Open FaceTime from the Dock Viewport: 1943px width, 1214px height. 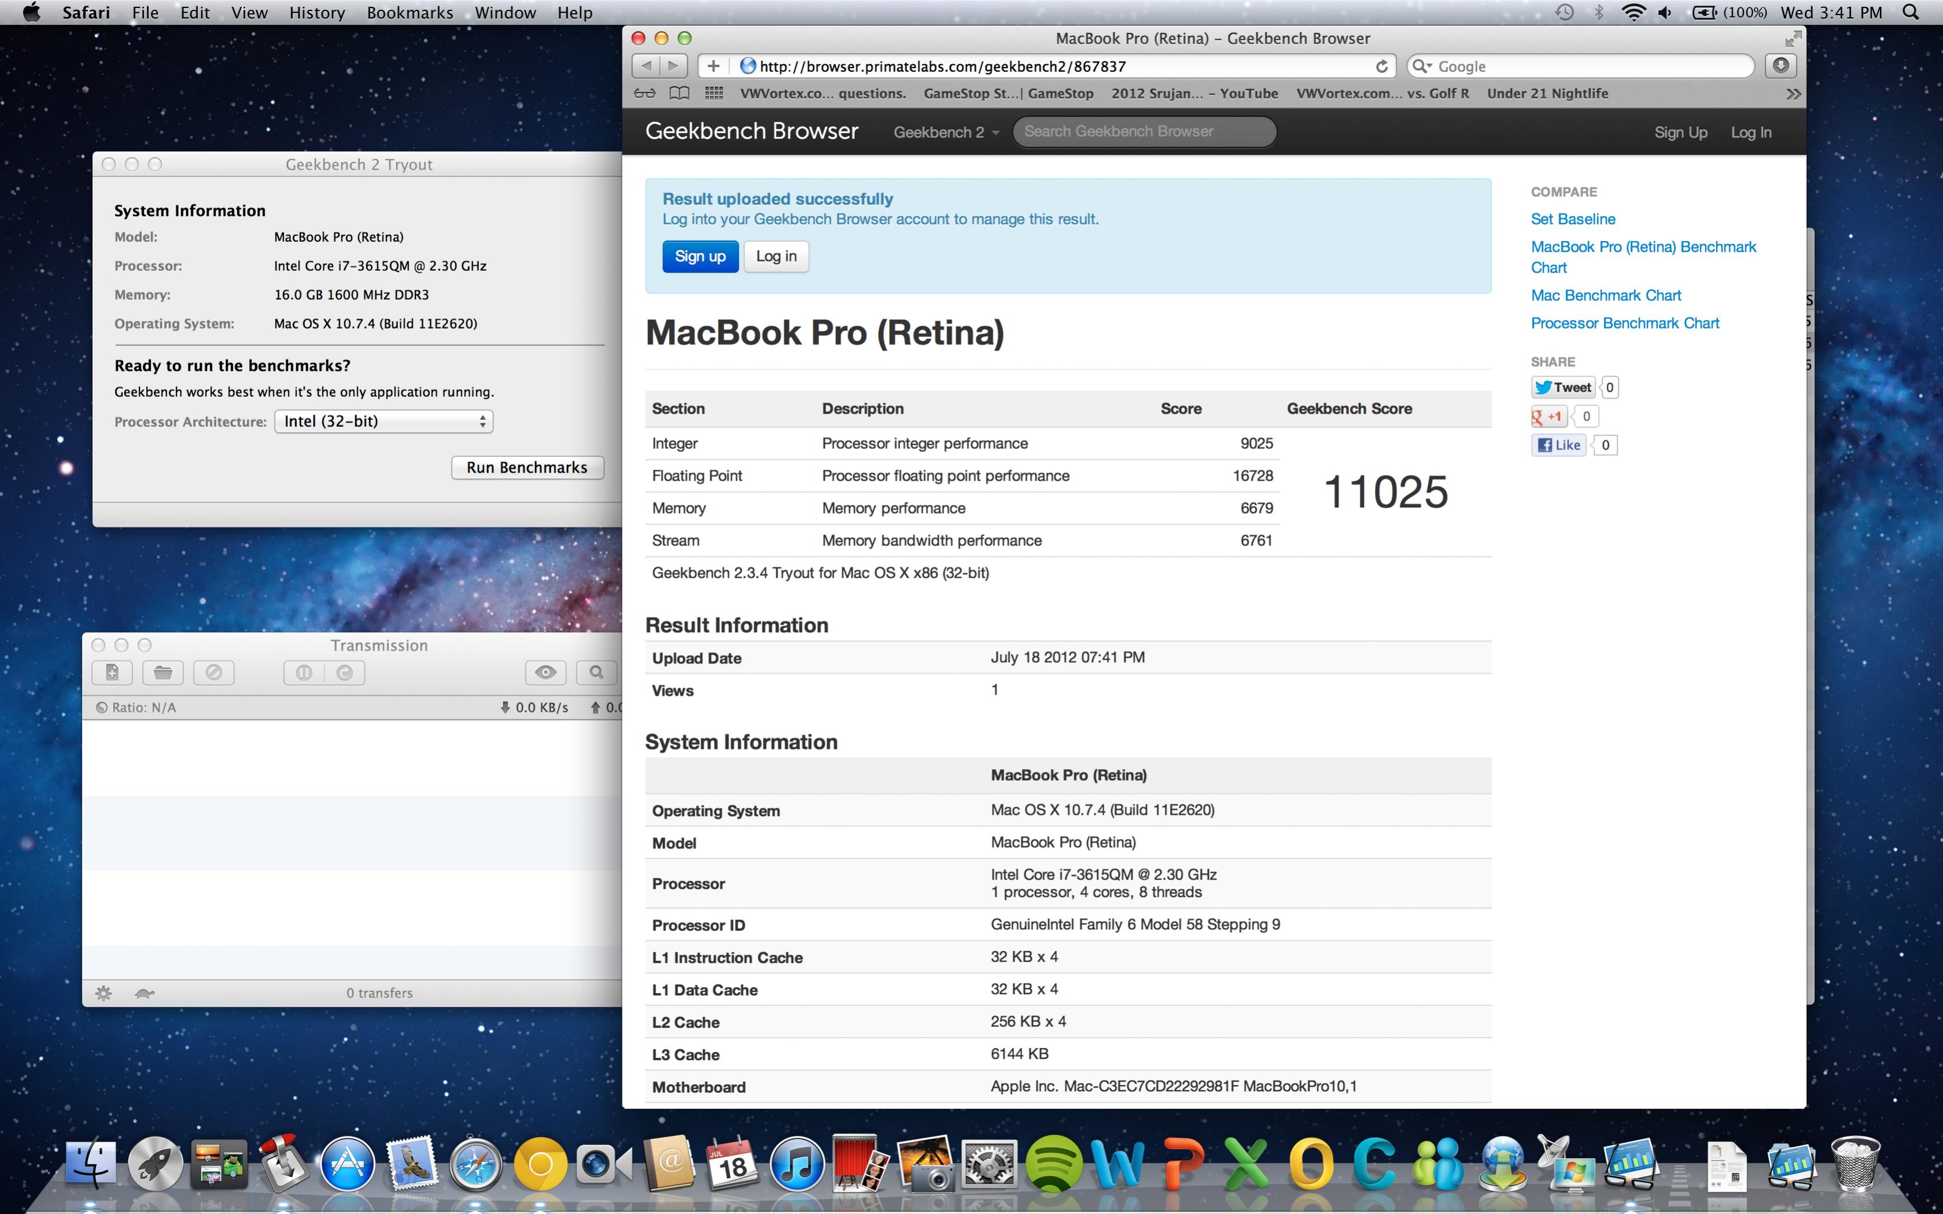604,1164
